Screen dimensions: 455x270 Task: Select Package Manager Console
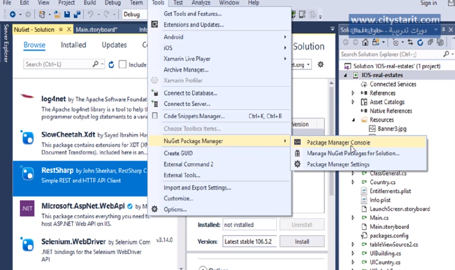(359, 142)
